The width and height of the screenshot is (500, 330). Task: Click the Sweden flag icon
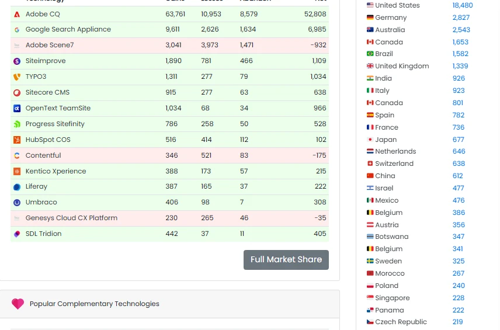370,261
